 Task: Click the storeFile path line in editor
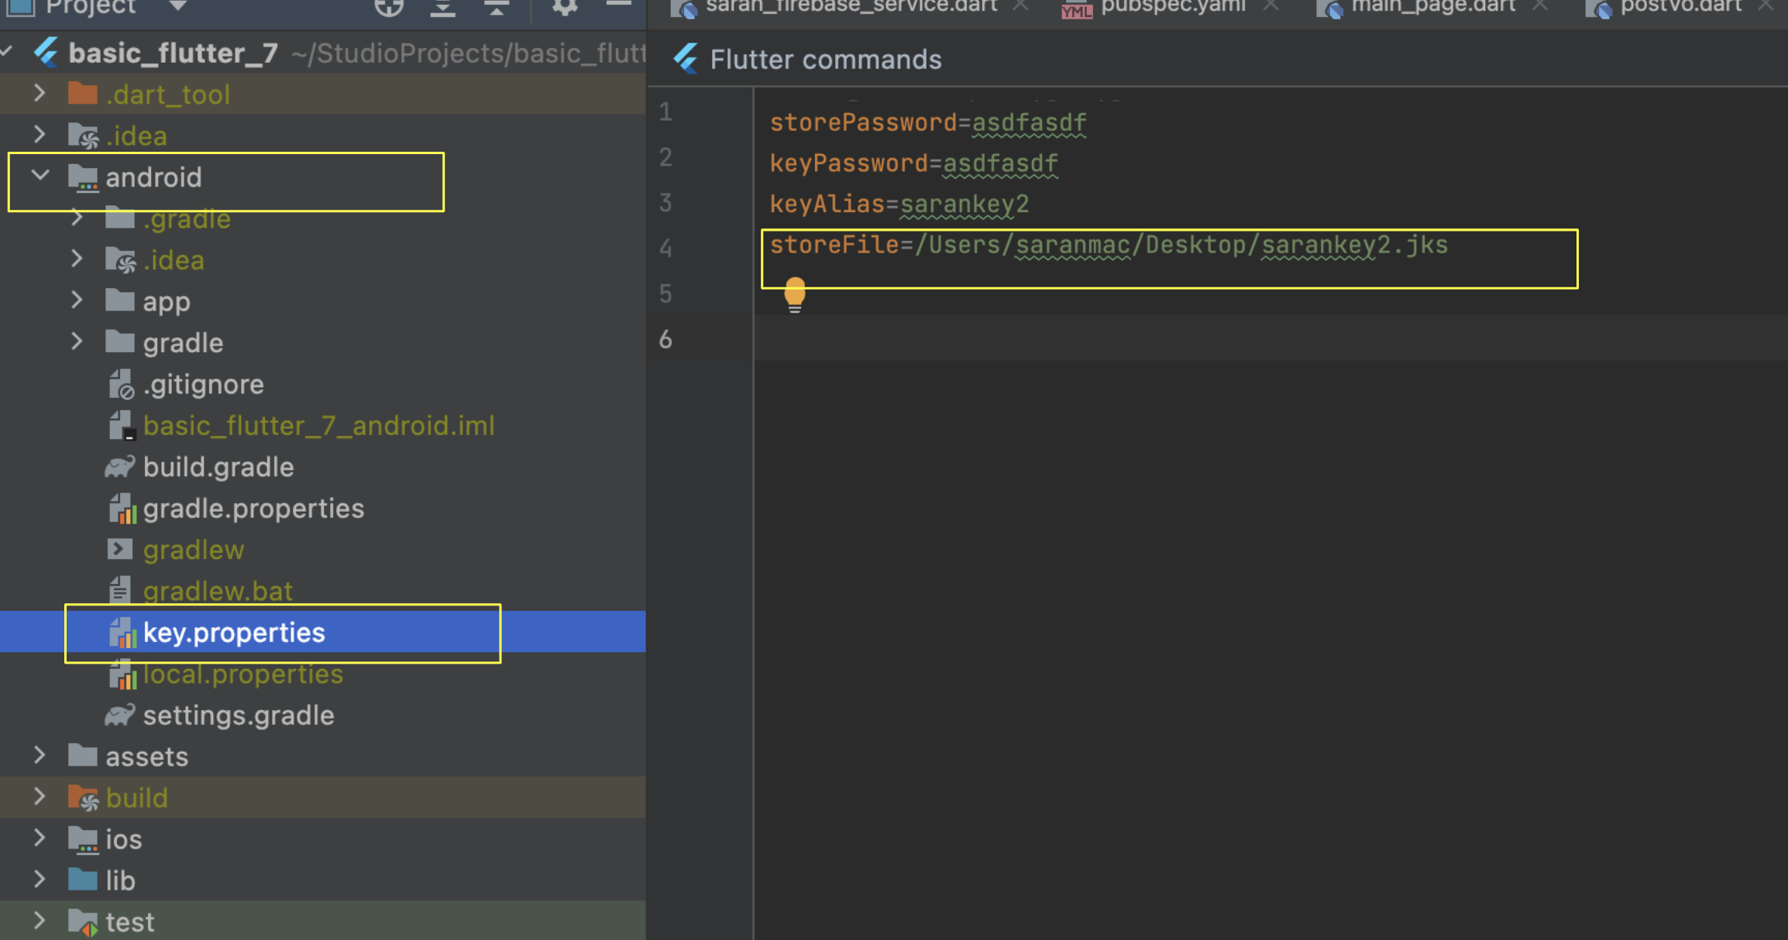click(x=1108, y=245)
